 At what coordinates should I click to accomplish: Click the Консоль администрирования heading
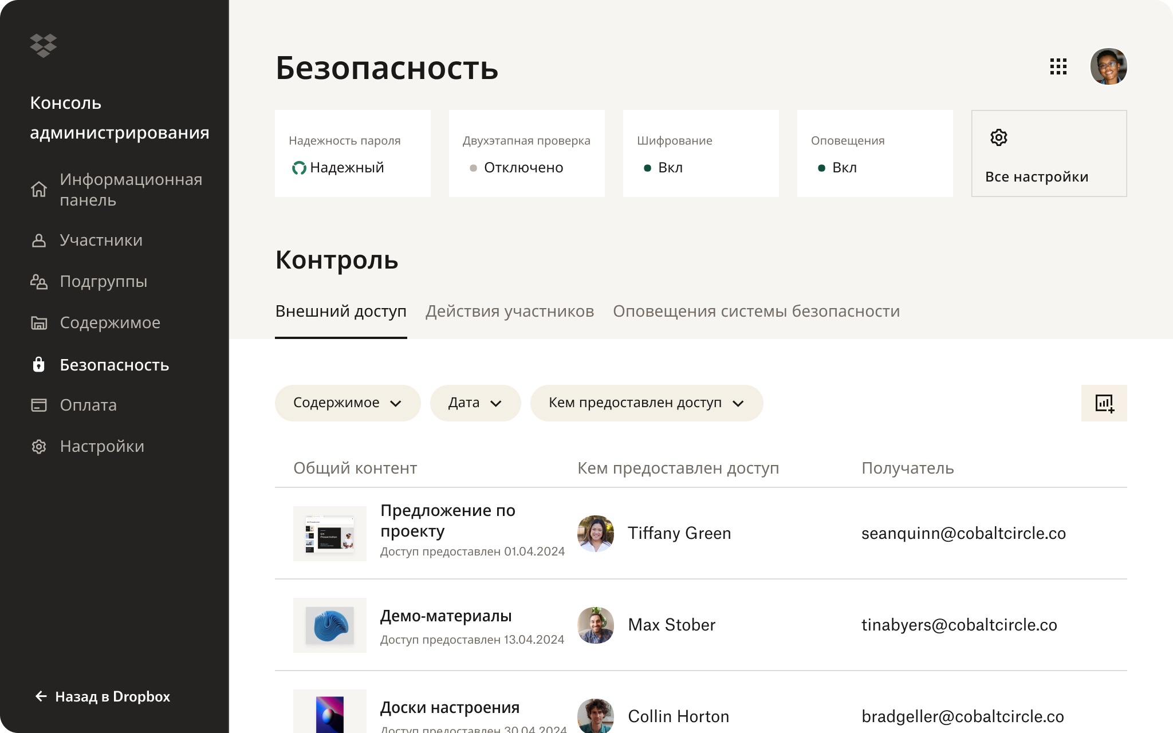(x=119, y=117)
